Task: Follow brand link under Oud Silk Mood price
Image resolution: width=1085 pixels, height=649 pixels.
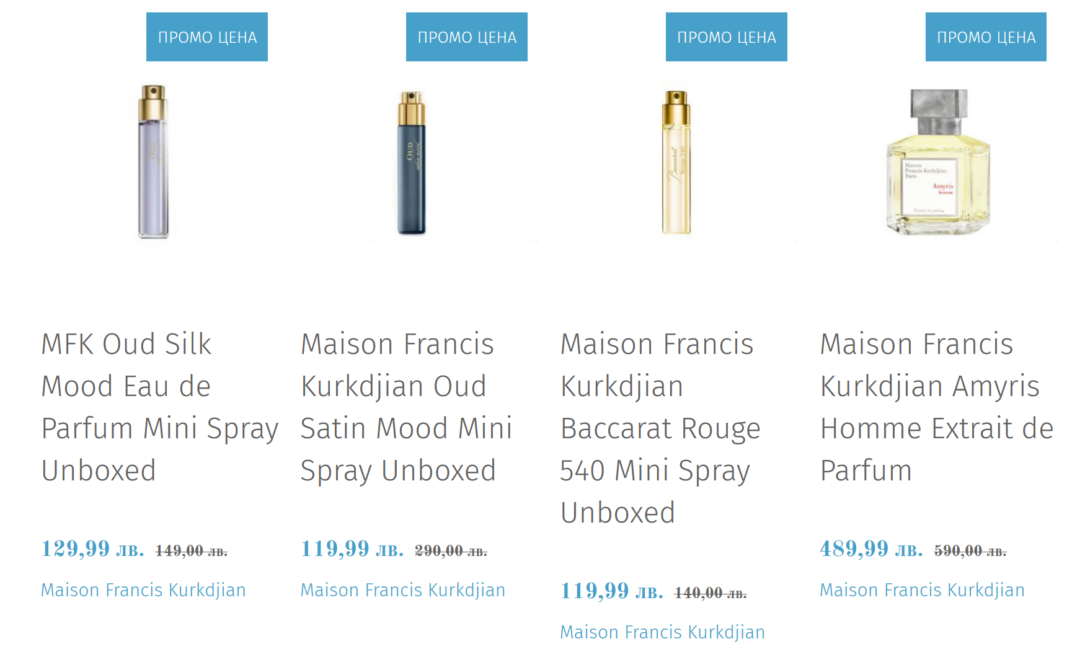Action: coord(143,590)
